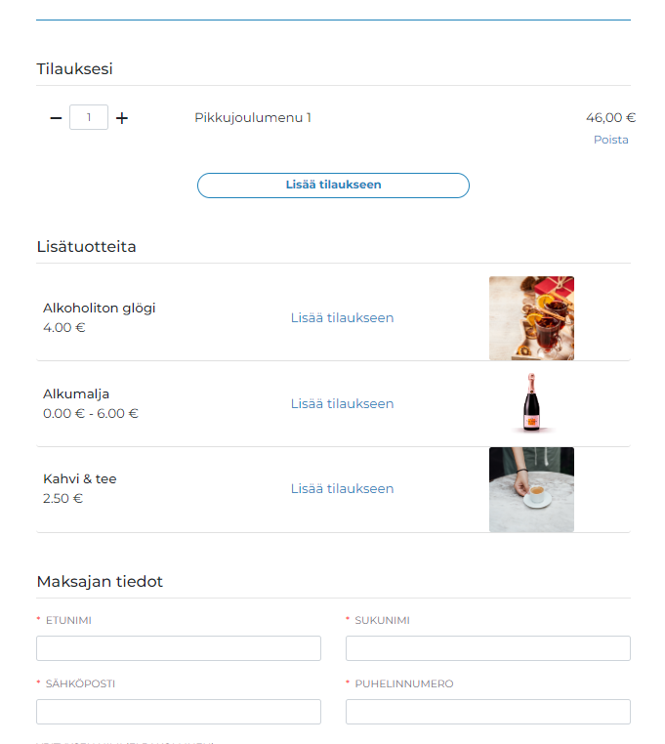
Task: Click the quantity field showing 1
Action: point(89,117)
